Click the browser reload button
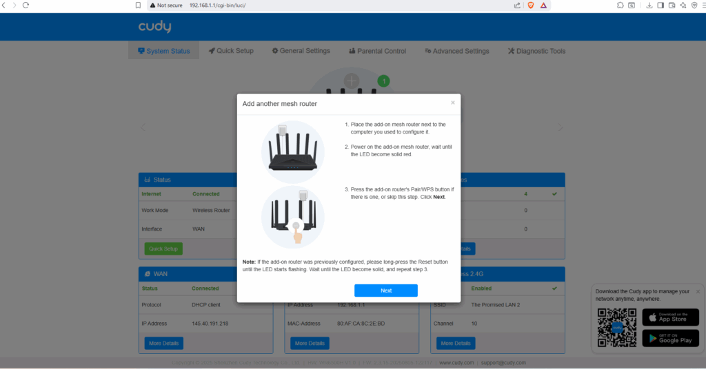 [26, 6]
